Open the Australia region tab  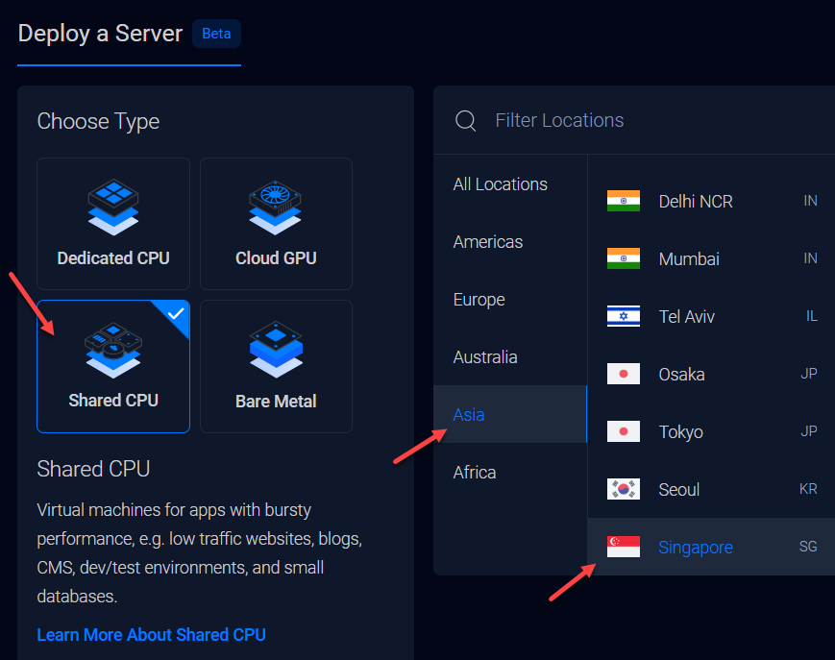point(485,357)
